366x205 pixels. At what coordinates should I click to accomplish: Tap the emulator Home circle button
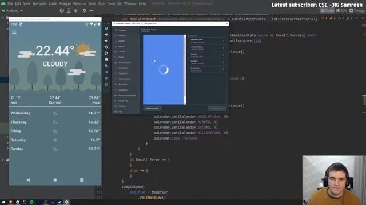click(x=55, y=180)
